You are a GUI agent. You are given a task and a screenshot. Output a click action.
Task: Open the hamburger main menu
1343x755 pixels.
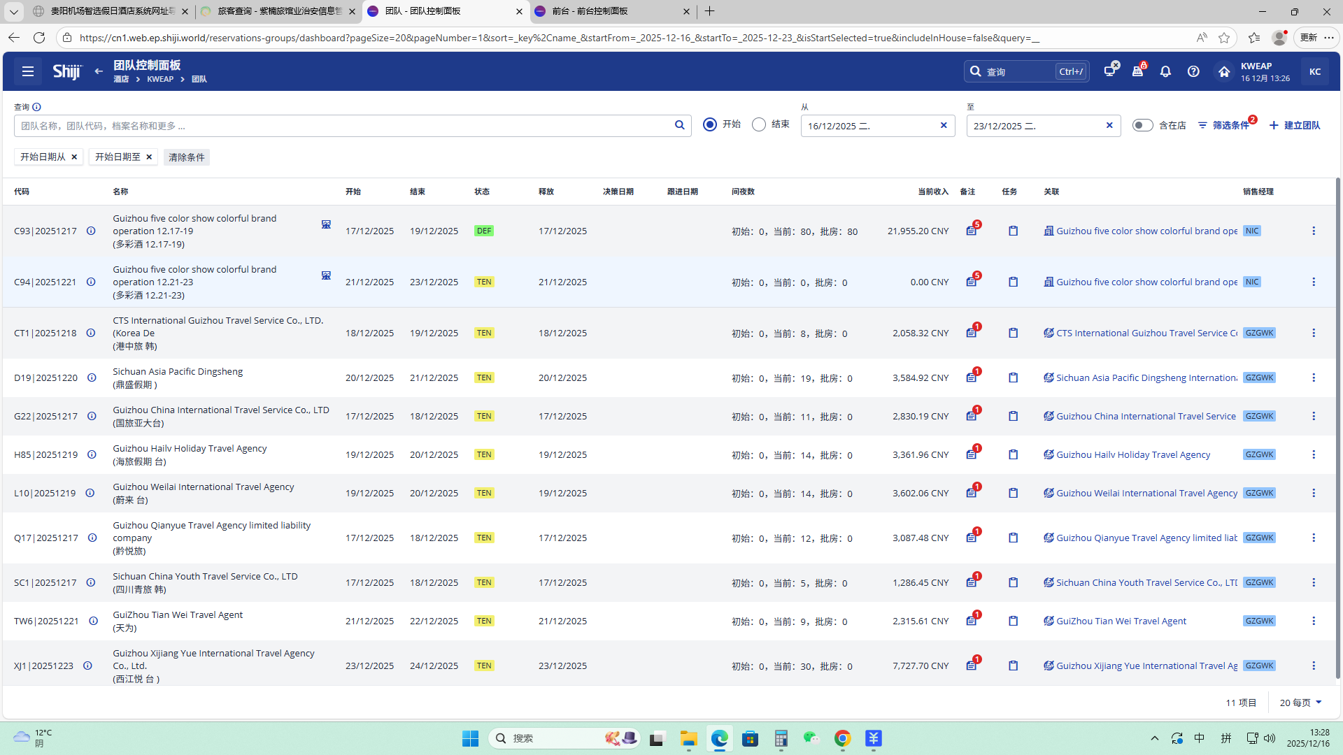pos(28,71)
